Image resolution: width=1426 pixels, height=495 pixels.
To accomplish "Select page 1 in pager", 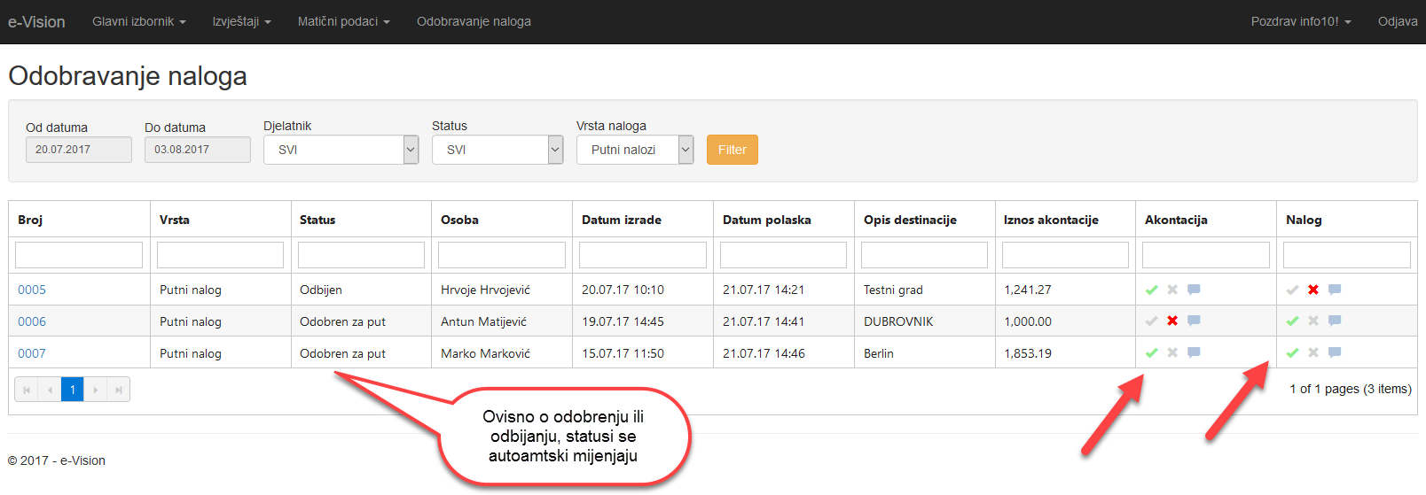I will point(73,390).
